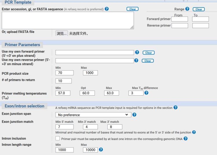Click help icon beside Exon junction span dropdown
The image size is (217, 155).
(135, 115)
